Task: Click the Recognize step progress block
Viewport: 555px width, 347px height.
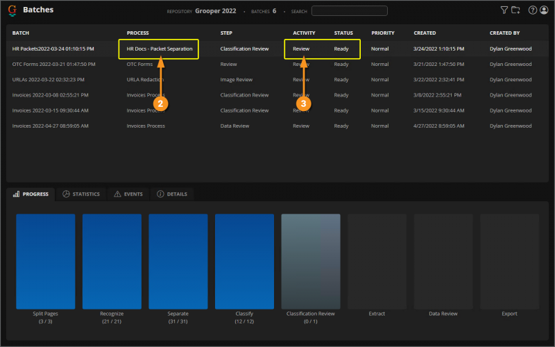Action: 112,260
